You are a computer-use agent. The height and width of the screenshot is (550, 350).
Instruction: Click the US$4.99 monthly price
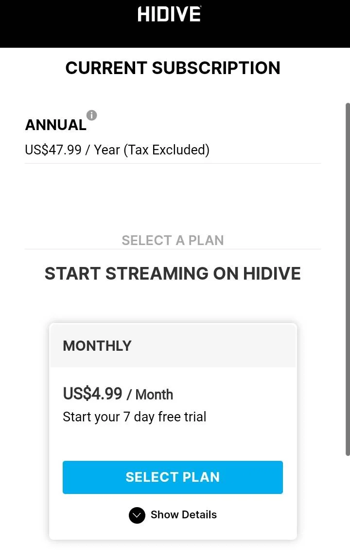[92, 394]
